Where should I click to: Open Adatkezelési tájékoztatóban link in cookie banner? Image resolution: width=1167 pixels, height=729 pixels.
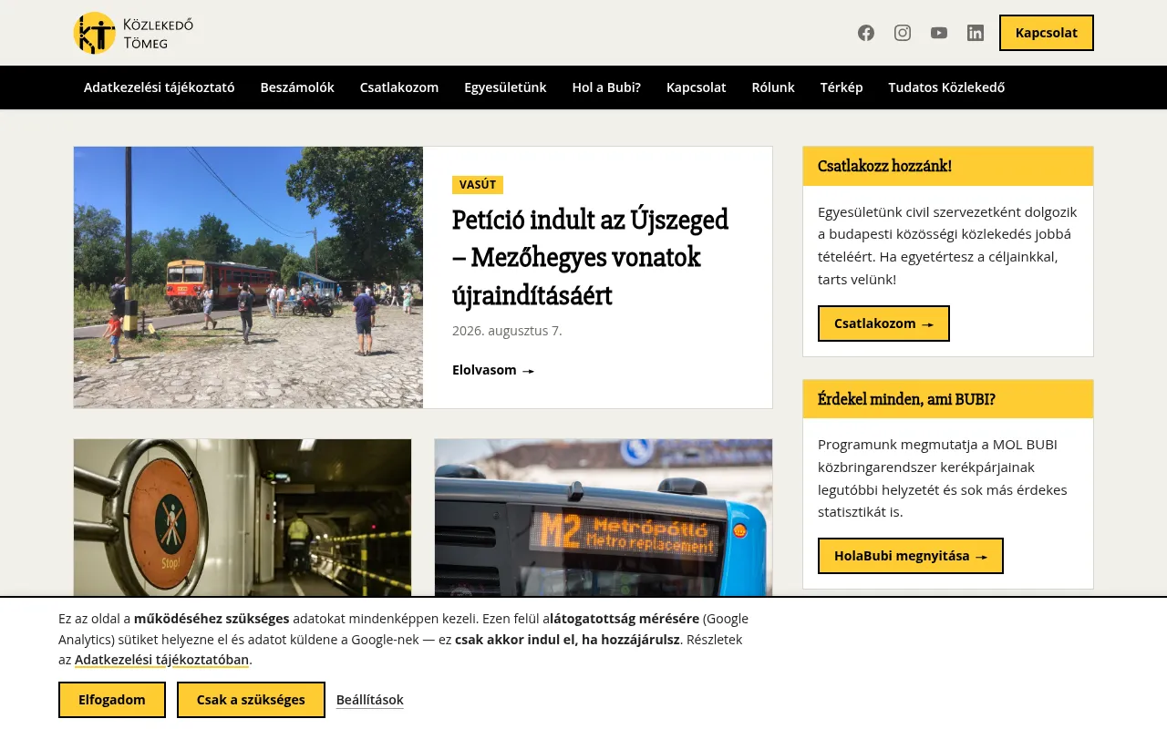pyautogui.click(x=162, y=660)
